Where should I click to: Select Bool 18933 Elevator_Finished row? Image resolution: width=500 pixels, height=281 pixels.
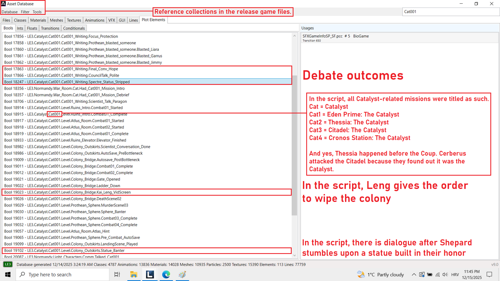click(147, 140)
